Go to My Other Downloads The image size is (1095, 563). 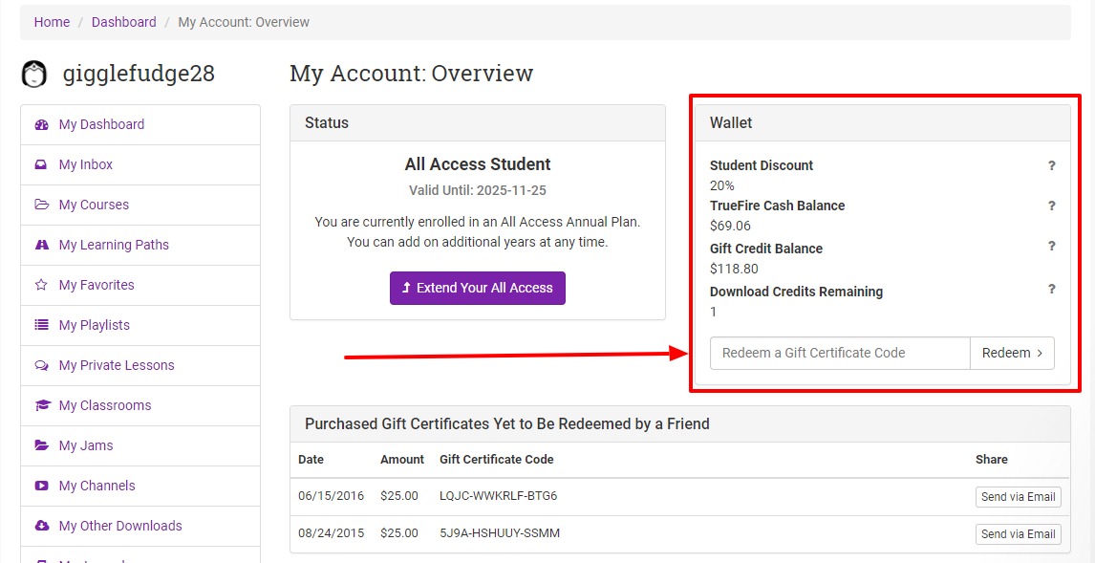tap(119, 526)
